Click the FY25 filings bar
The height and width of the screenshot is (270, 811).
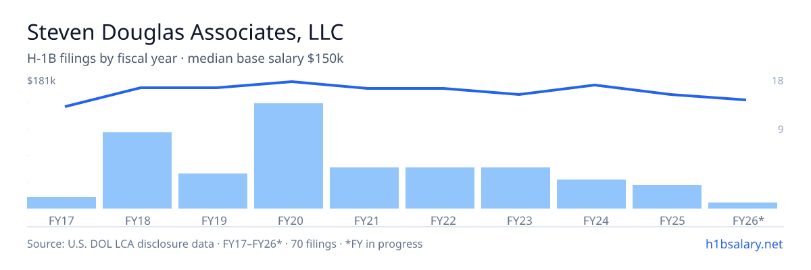click(667, 196)
